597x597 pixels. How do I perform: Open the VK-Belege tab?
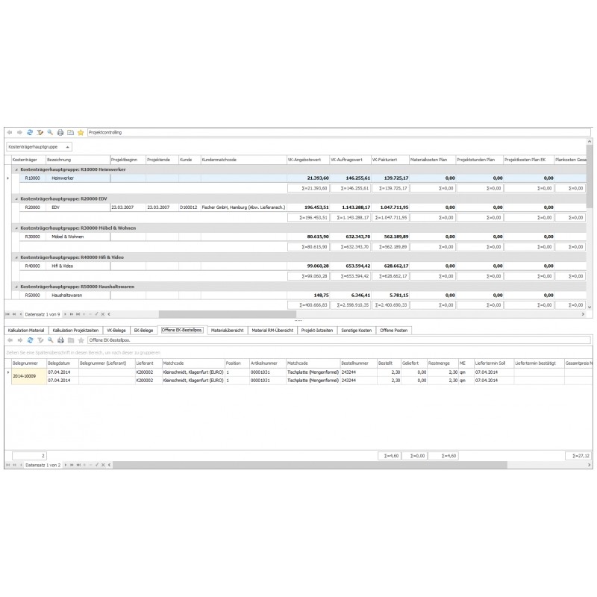(116, 331)
